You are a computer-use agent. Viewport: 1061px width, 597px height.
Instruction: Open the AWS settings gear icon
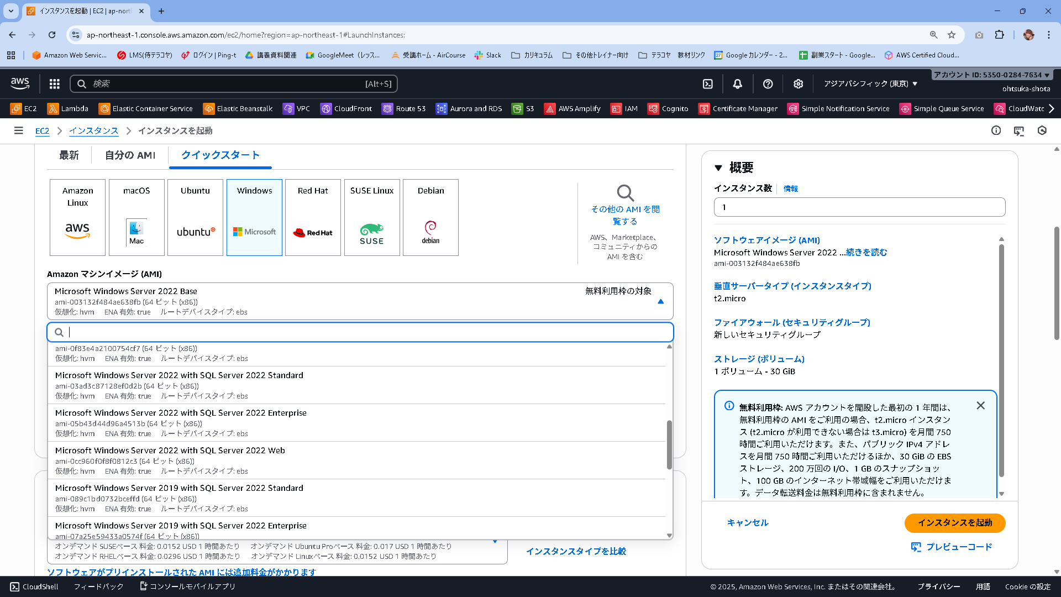798,84
